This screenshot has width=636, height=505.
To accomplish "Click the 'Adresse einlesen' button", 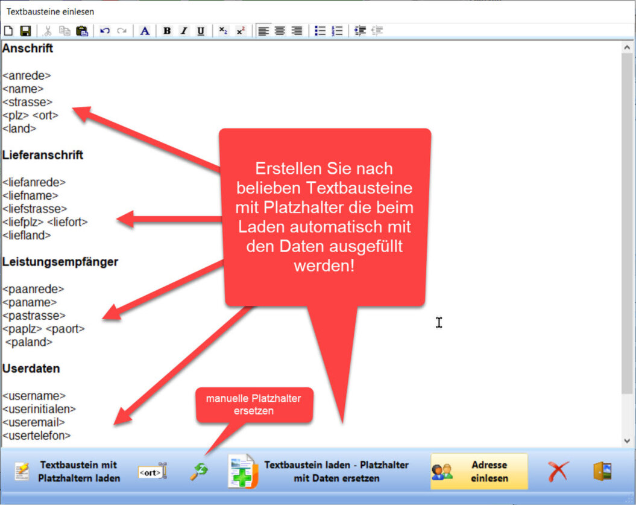I will [x=479, y=471].
